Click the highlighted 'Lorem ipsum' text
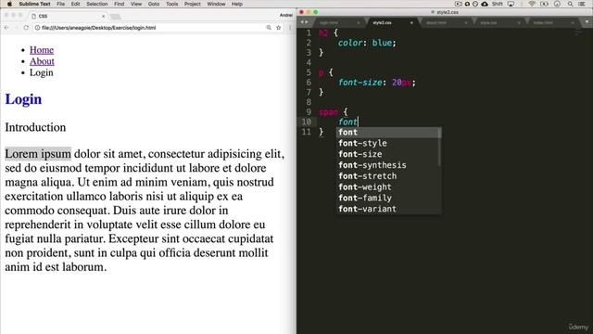Viewport: 593px width, 334px height. click(x=38, y=154)
